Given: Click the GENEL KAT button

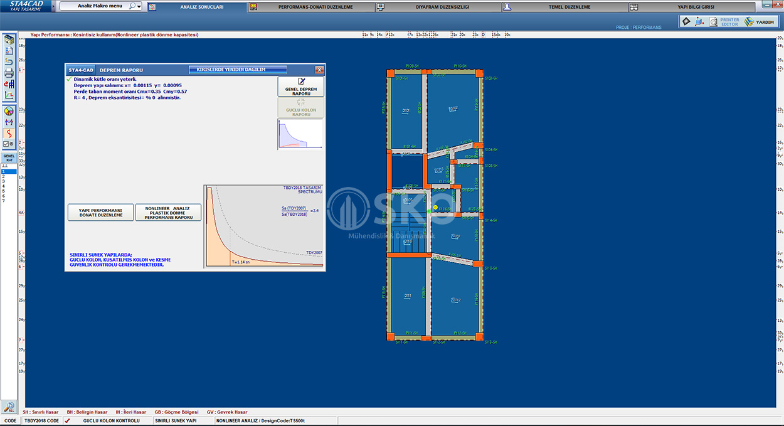Looking at the screenshot, I should [9, 157].
